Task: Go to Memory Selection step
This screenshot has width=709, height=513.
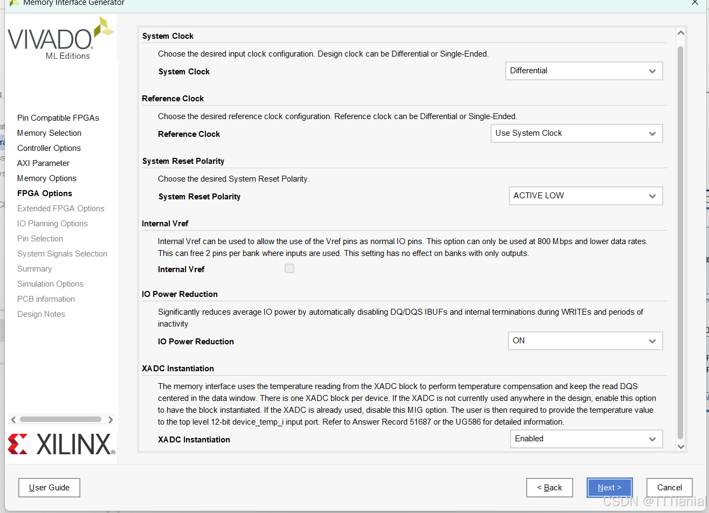Action: point(49,133)
